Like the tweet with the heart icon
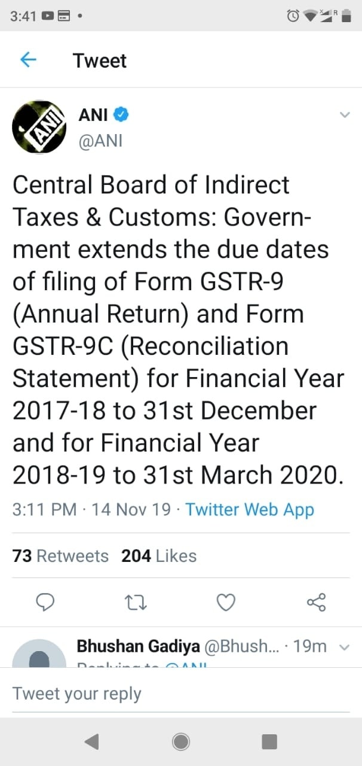The height and width of the screenshot is (766, 362). coord(225,603)
